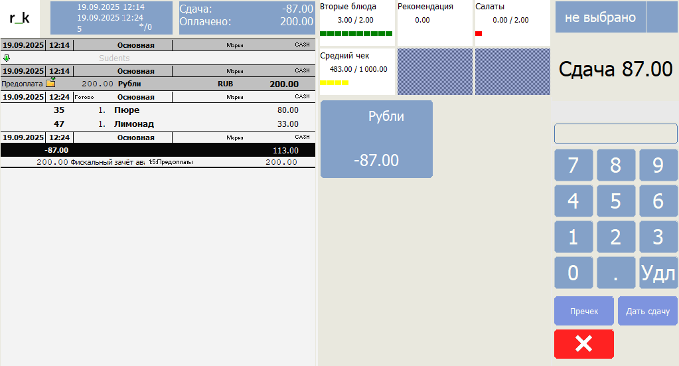Click the small square beside не выбрано

(x=661, y=17)
